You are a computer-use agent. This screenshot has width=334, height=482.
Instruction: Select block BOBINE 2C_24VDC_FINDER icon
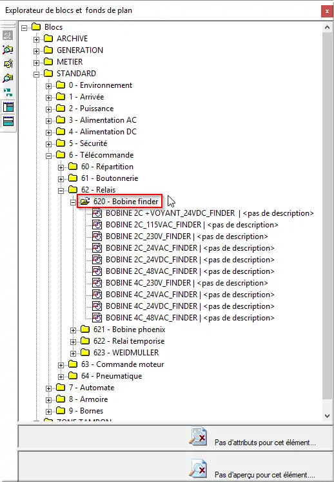[x=97, y=260]
